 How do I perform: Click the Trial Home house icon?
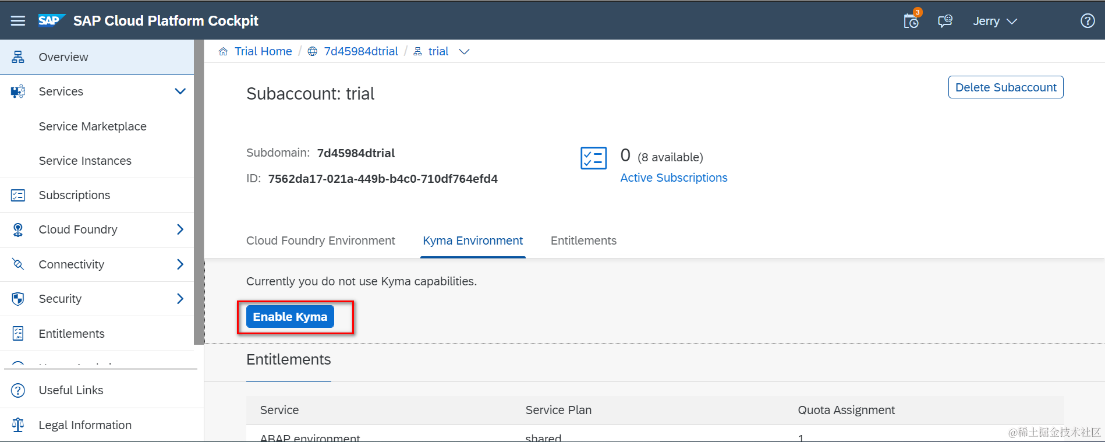223,51
